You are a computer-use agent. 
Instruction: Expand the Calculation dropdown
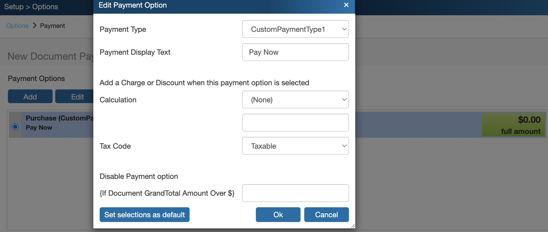click(x=295, y=100)
